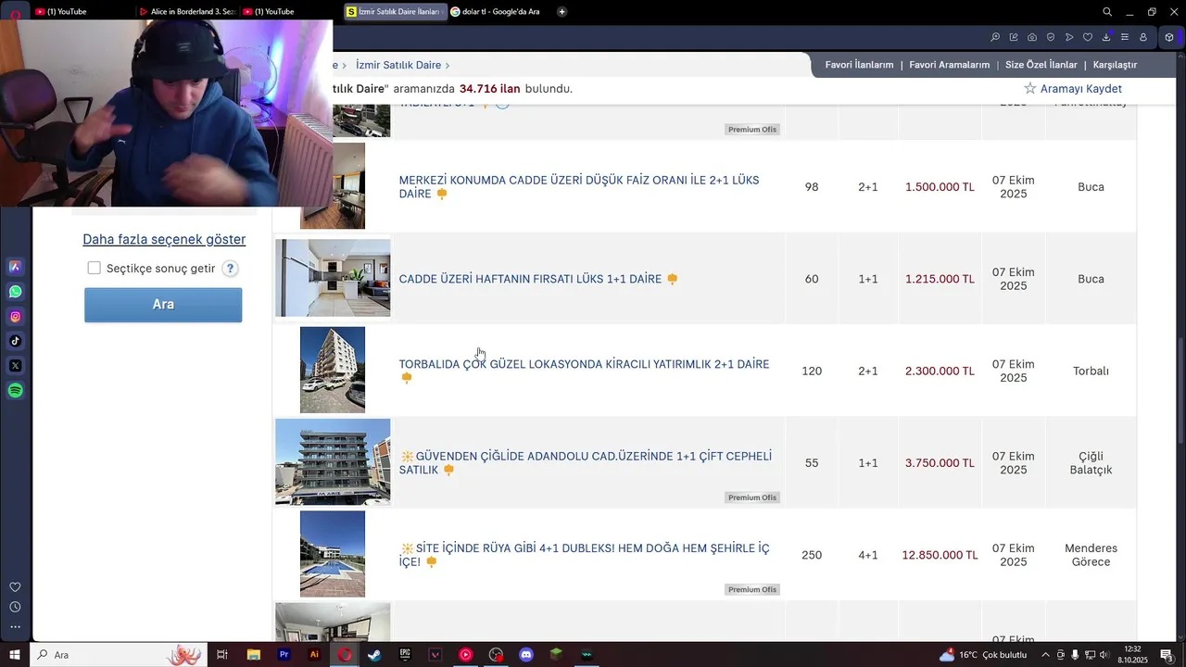Image resolution: width=1186 pixels, height=667 pixels.
Task: Take a snapshot with camera icon
Action: click(x=1032, y=37)
